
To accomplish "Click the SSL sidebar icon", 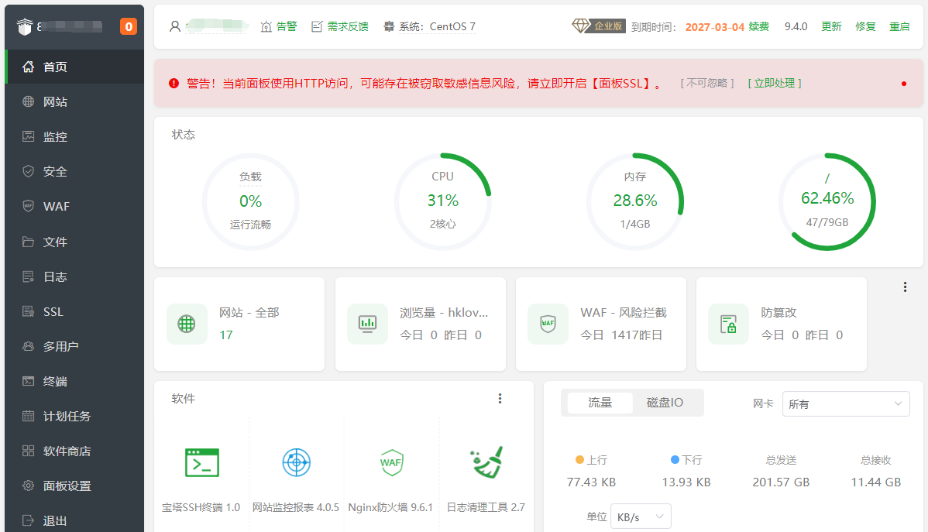I will click(28, 311).
